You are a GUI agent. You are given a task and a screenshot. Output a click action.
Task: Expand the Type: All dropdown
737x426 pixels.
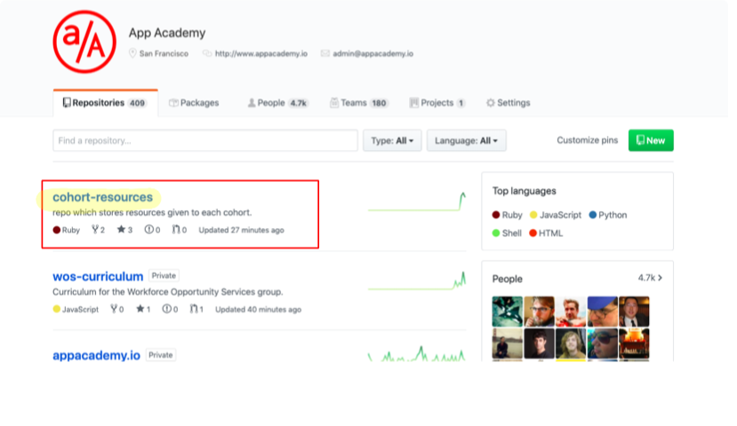[392, 140]
